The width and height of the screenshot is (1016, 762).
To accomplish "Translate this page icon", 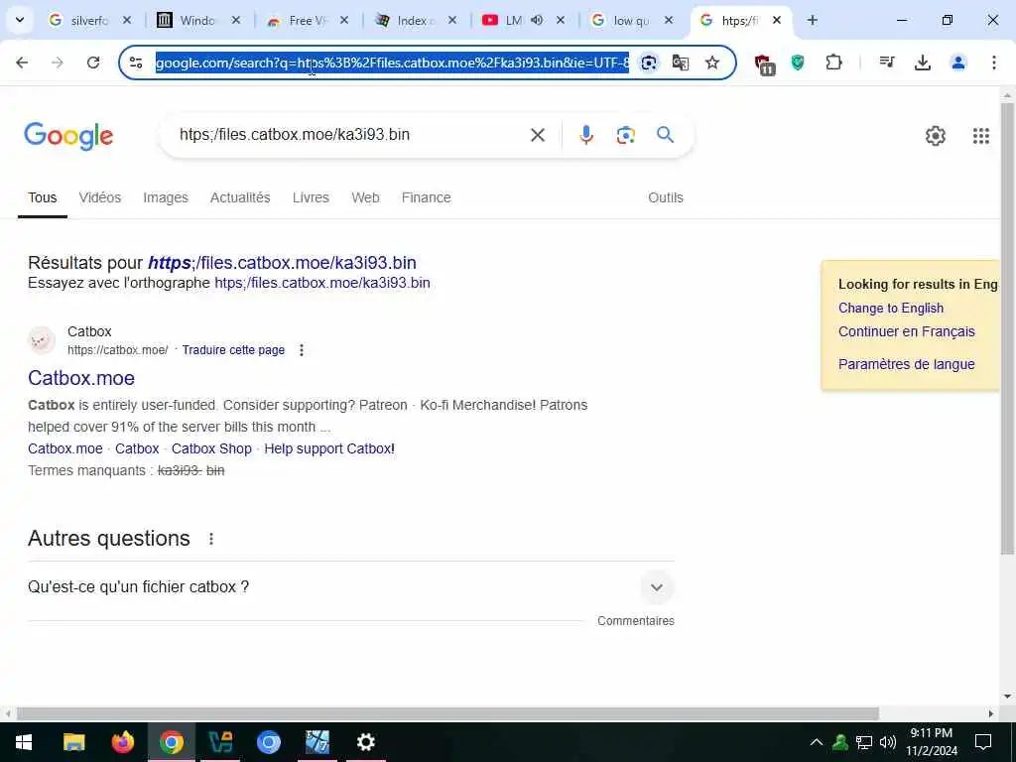I will point(681,63).
